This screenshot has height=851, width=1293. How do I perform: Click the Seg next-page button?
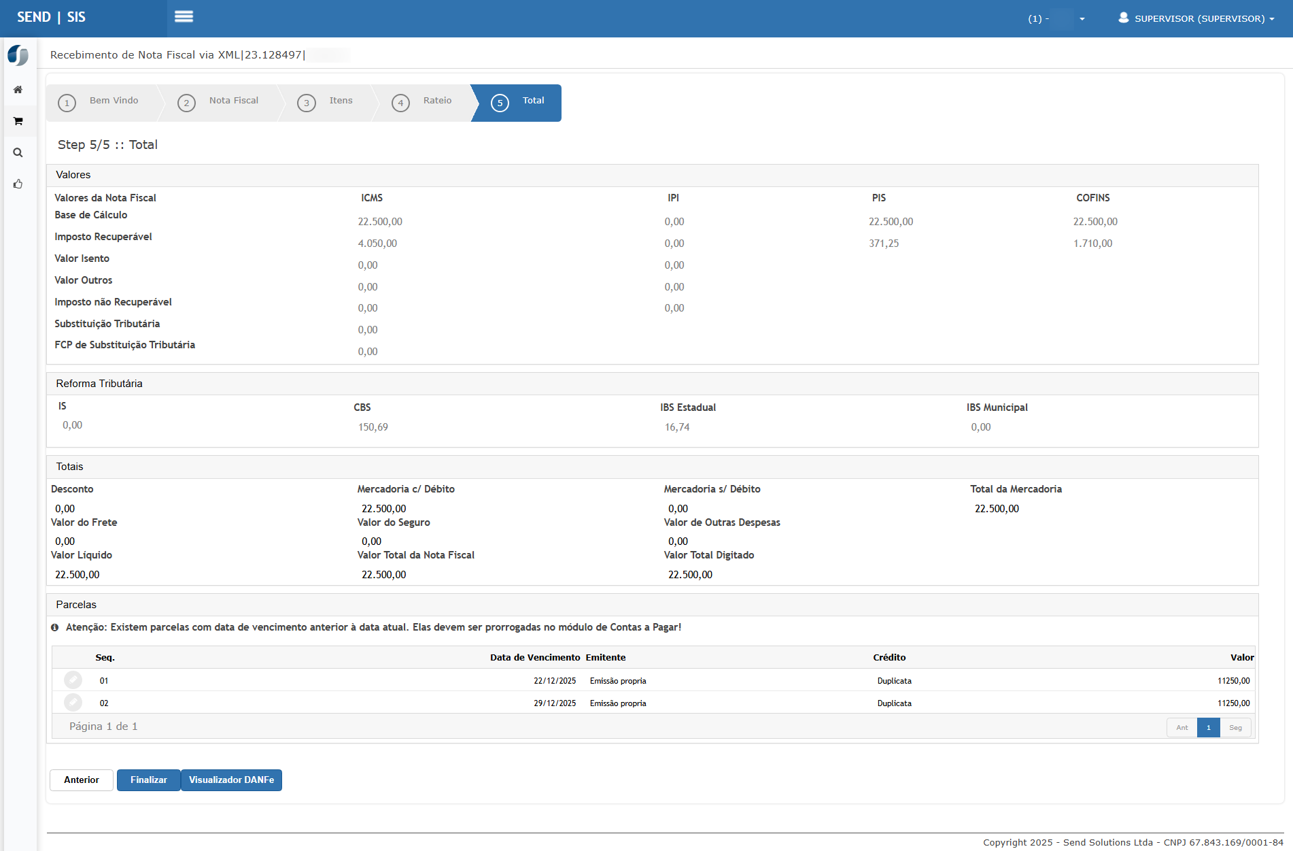coord(1235,728)
